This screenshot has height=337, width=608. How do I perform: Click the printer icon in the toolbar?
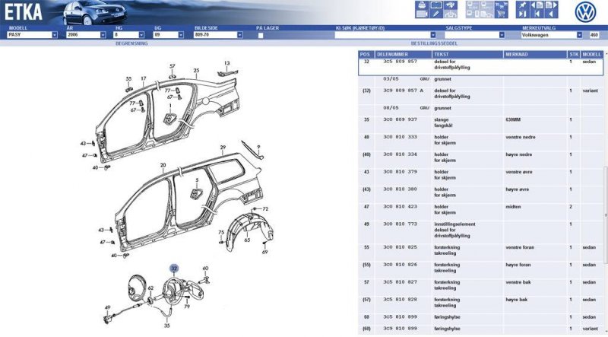(420, 6)
